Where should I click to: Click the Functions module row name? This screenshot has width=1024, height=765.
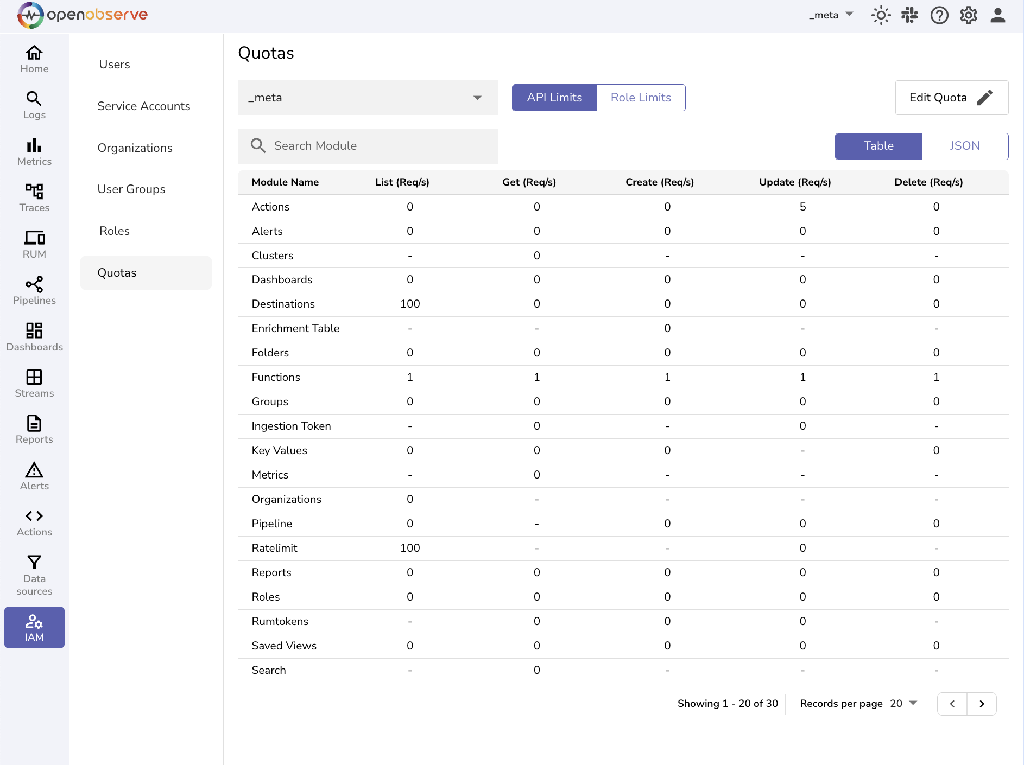click(x=276, y=377)
